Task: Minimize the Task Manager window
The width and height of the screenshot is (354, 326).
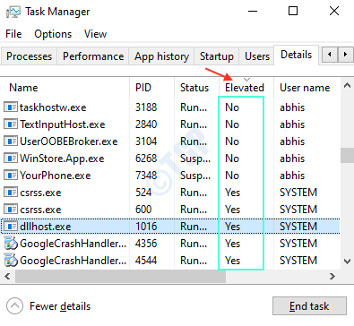Action: click(x=253, y=11)
